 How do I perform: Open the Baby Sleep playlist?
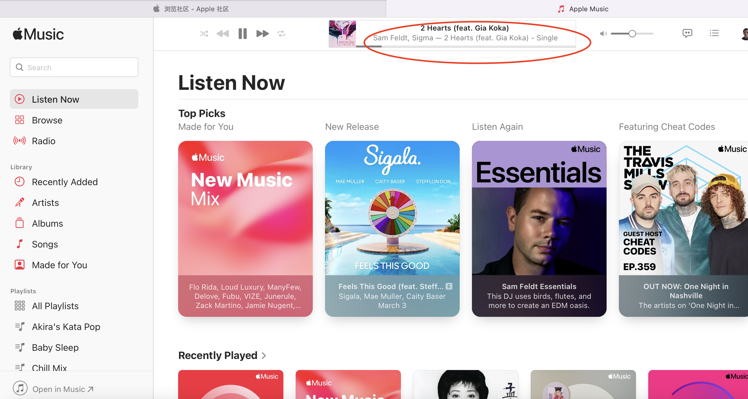pyautogui.click(x=55, y=347)
